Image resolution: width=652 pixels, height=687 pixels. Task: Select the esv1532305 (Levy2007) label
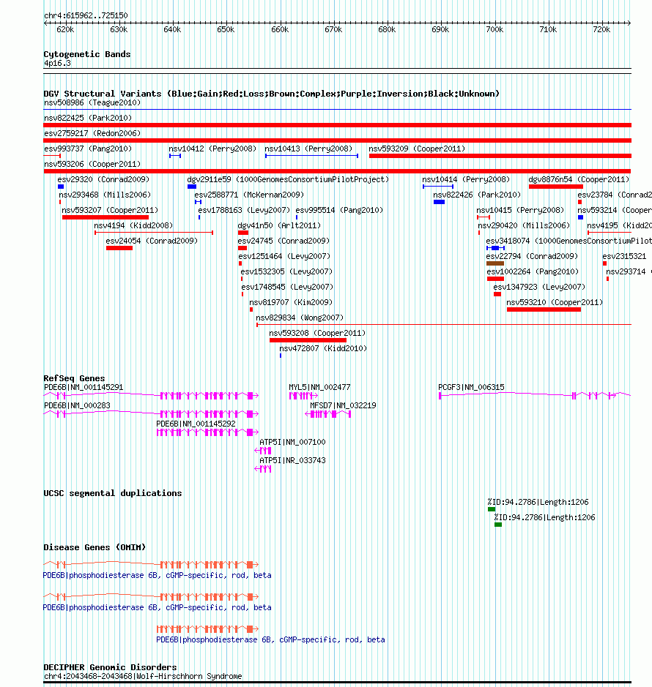click(x=286, y=271)
